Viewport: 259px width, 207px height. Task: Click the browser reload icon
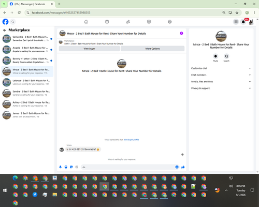coord(19,12)
